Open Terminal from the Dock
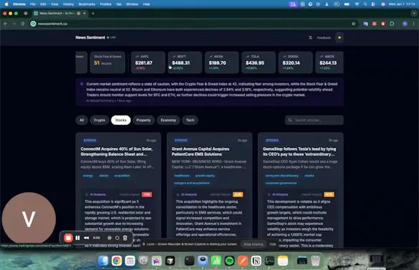The height and width of the screenshot is (270, 419). coord(189,261)
